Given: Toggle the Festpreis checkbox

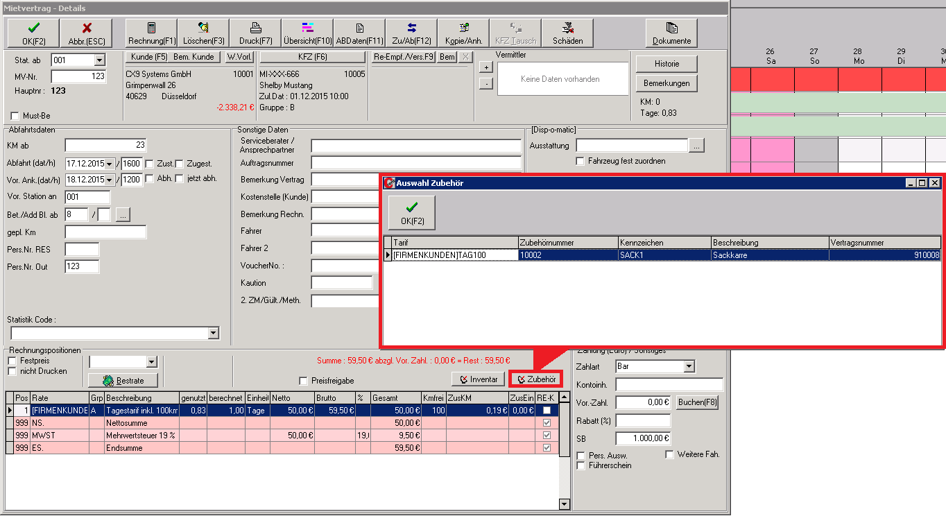Looking at the screenshot, I should click(x=12, y=361).
